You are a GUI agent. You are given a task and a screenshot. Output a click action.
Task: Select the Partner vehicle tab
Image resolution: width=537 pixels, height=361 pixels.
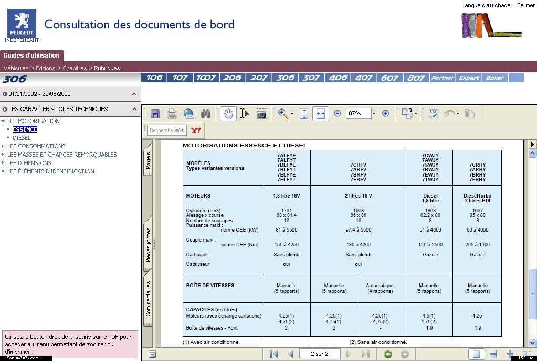click(x=442, y=78)
